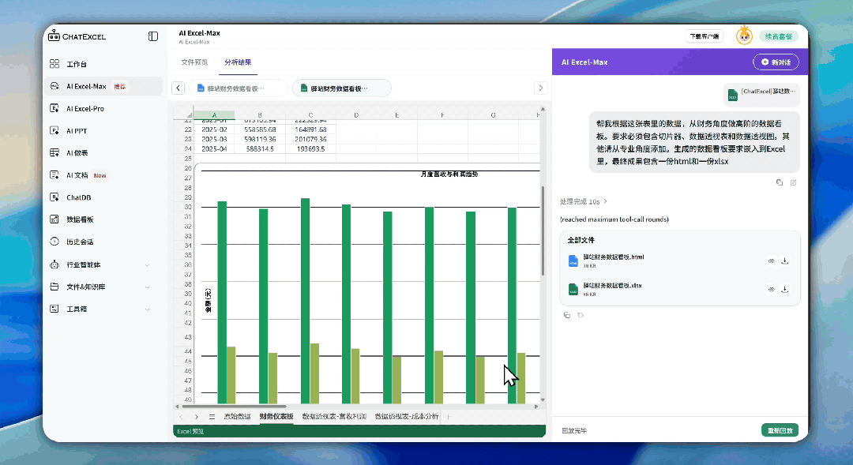Open the sheet list menu icon
The image size is (853, 465).
[x=212, y=417]
